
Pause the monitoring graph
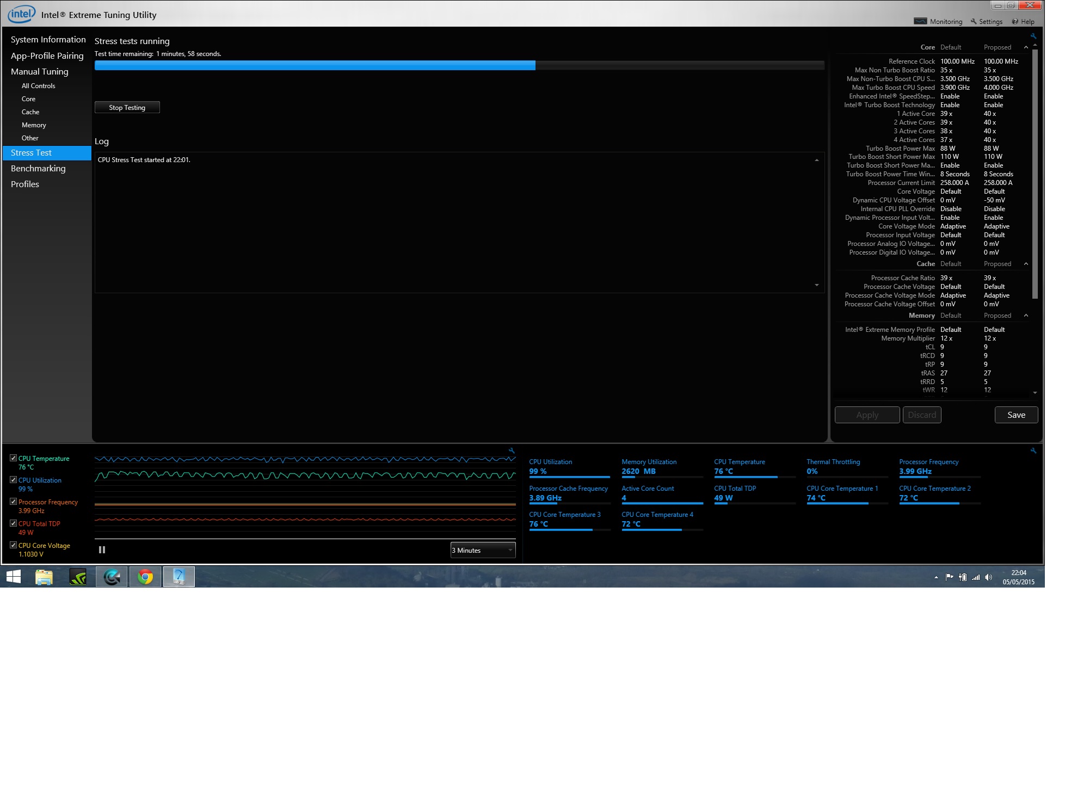point(102,550)
